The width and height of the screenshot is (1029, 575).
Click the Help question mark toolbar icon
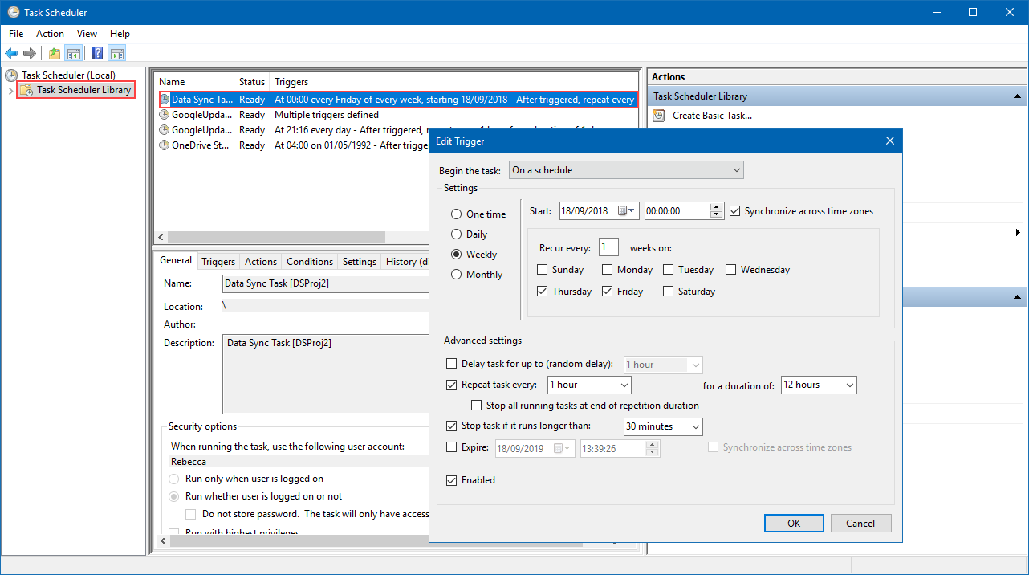click(x=97, y=54)
